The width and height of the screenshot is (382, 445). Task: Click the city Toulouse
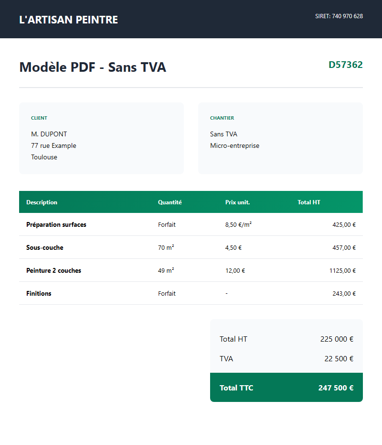point(44,157)
